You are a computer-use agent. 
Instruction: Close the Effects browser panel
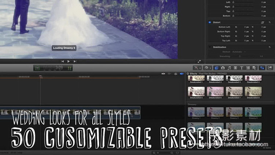(x=188, y=73)
